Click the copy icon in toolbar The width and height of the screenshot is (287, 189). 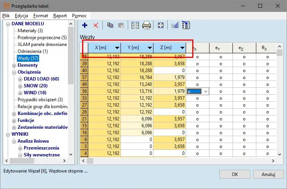[111, 25]
